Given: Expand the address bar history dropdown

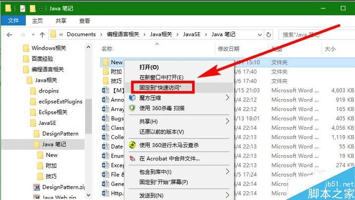Looking at the screenshot, I should (x=259, y=35).
